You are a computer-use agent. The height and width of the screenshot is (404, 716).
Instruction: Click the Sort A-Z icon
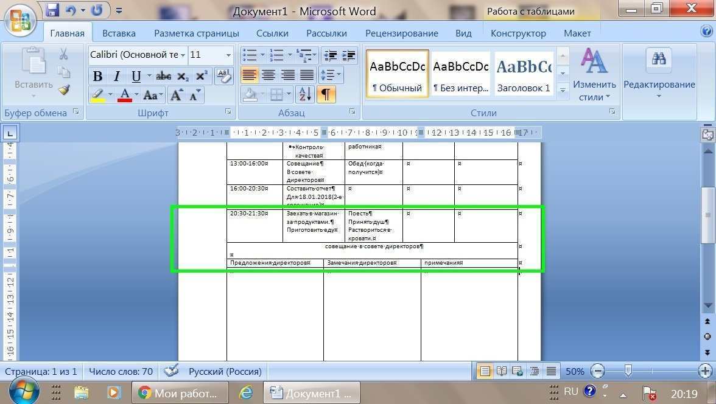[x=304, y=94]
